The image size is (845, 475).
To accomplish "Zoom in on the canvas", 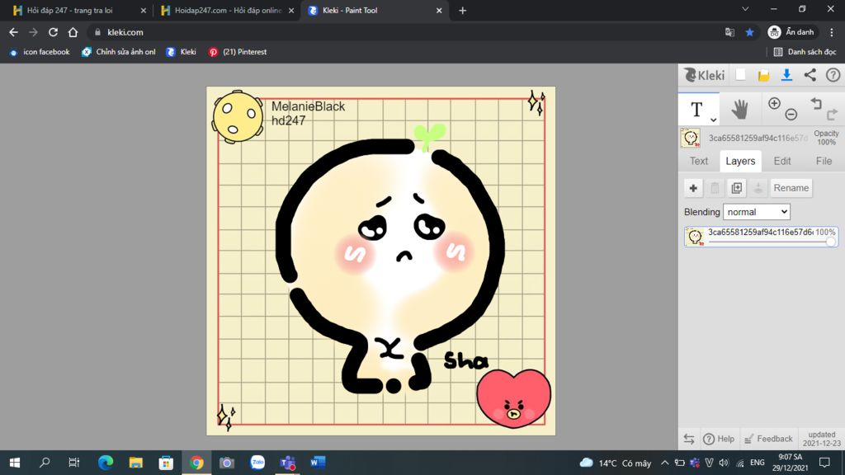I will (774, 103).
